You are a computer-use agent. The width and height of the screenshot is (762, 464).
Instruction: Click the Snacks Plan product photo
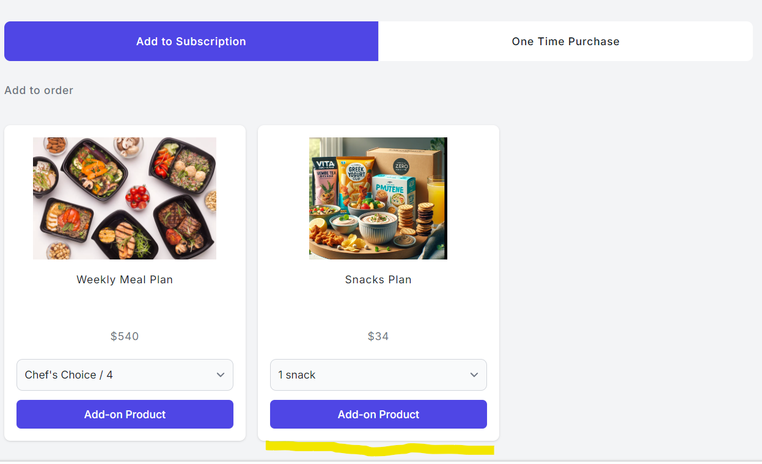378,198
